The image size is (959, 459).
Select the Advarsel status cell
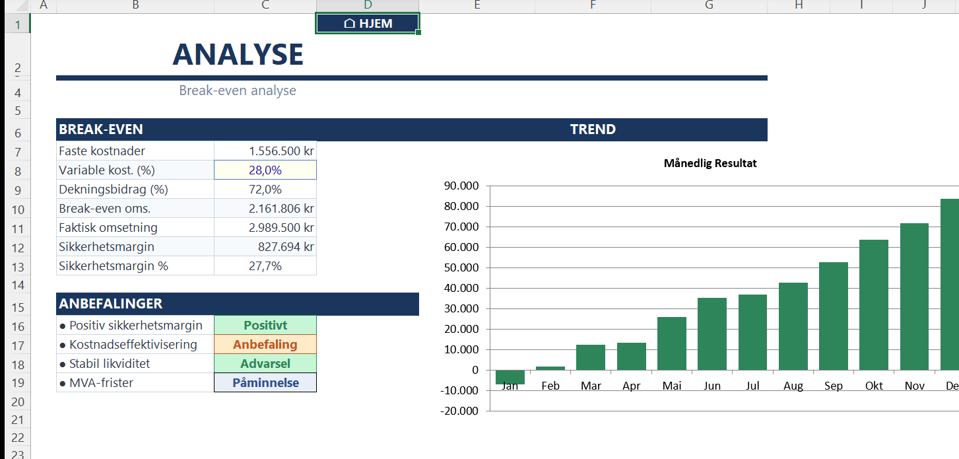pos(265,364)
